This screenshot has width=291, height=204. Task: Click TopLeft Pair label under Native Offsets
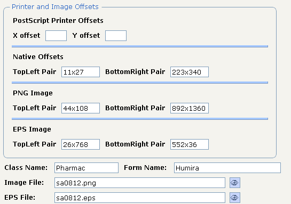tap(35, 72)
